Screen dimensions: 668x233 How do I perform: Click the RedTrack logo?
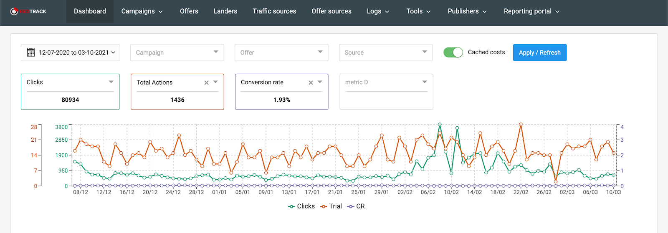[x=28, y=11]
